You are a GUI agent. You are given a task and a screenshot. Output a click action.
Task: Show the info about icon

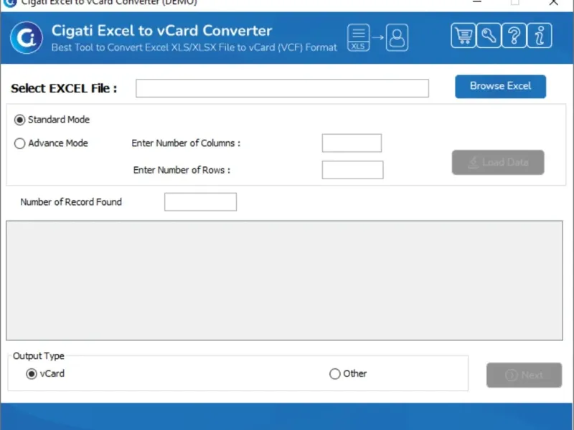540,35
